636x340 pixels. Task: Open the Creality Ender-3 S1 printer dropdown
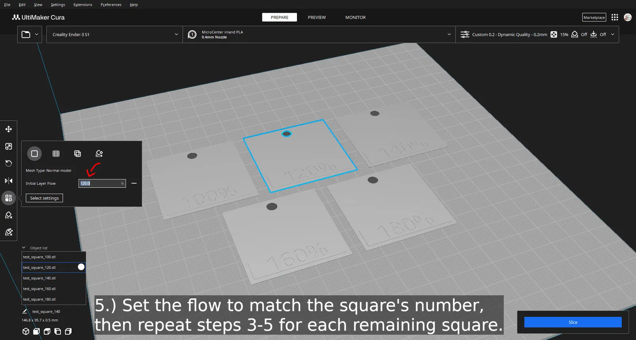(114, 35)
